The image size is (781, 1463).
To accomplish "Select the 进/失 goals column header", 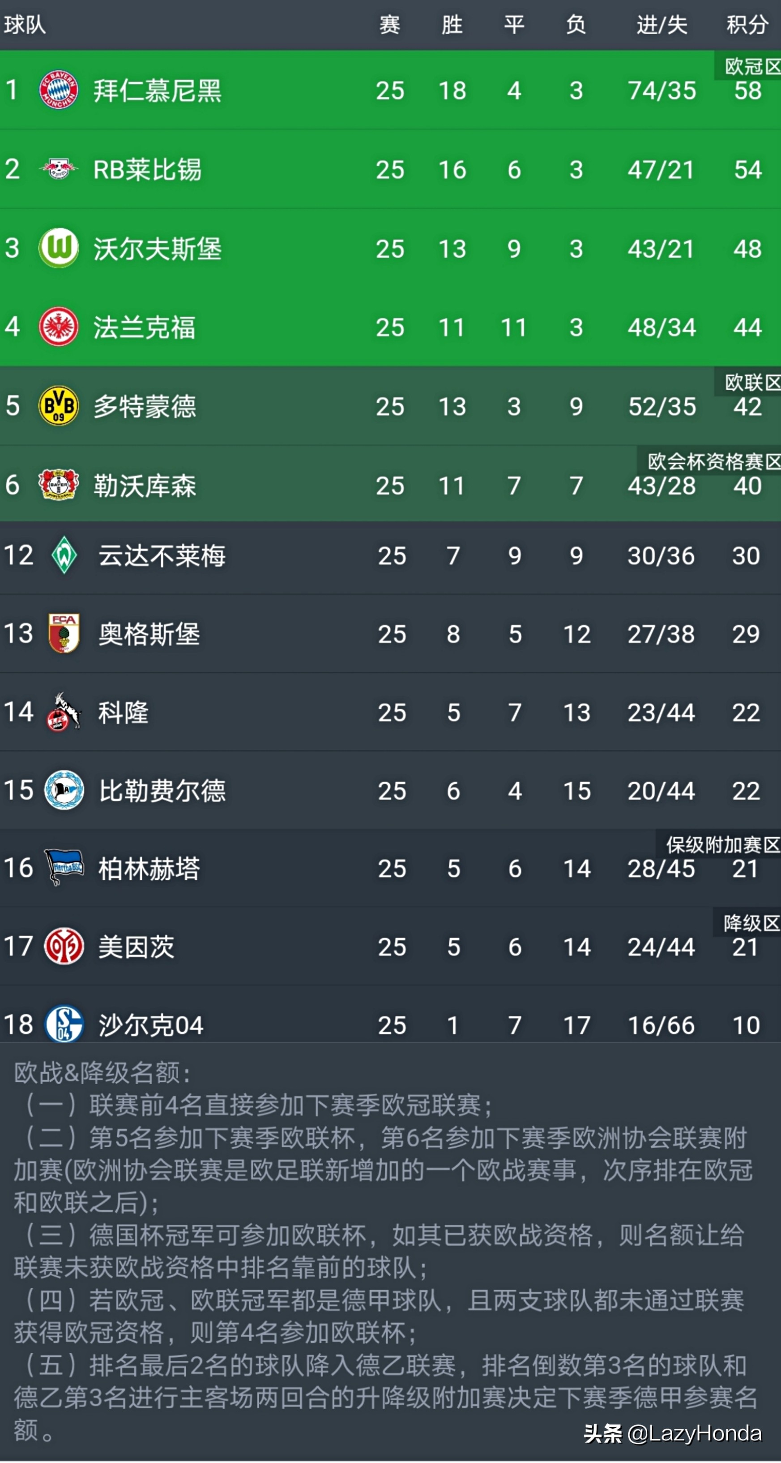I will (661, 25).
